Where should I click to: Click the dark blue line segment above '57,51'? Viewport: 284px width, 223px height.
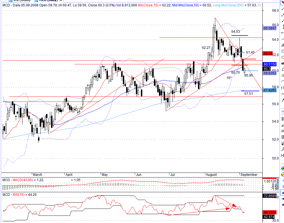pyautogui.click(x=250, y=91)
